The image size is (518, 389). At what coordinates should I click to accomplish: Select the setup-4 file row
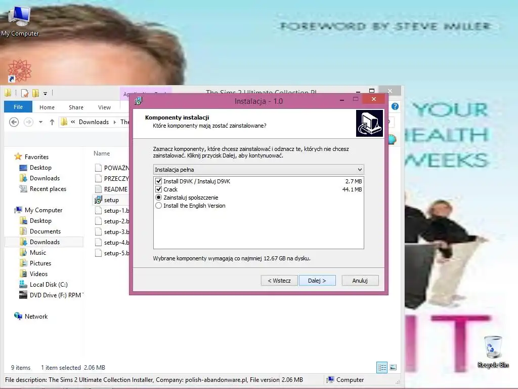tap(112, 242)
